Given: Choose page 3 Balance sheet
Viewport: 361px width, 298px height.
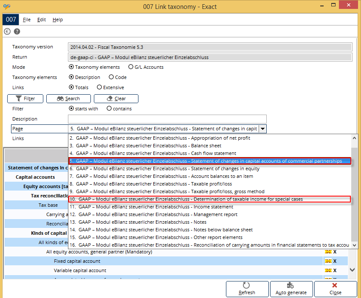Looking at the screenshot, I should pos(210,146).
